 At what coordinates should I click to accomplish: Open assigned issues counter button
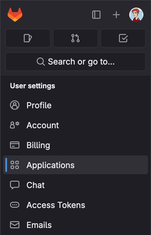(x=28, y=38)
